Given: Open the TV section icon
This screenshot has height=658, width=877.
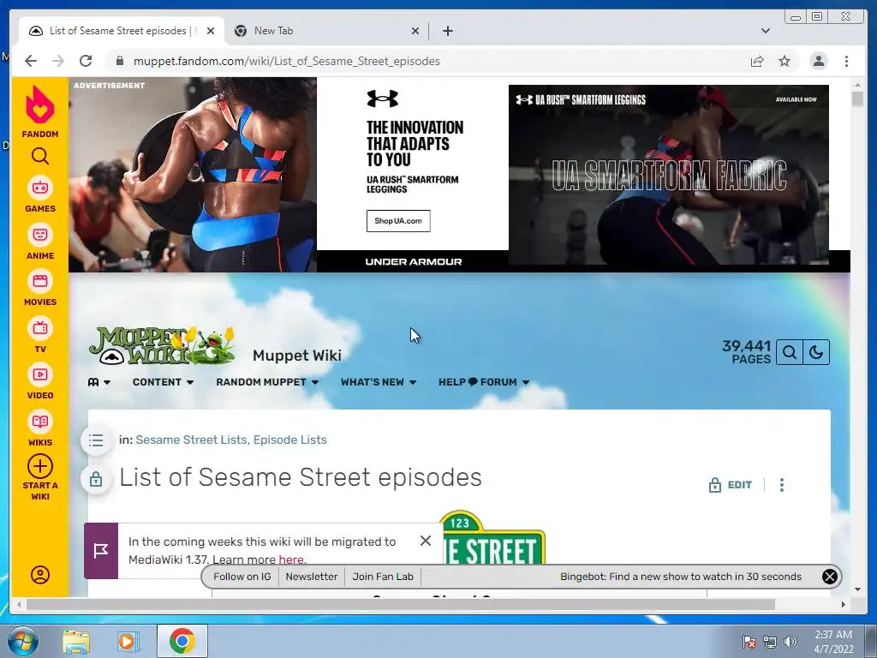Looking at the screenshot, I should click(x=39, y=328).
